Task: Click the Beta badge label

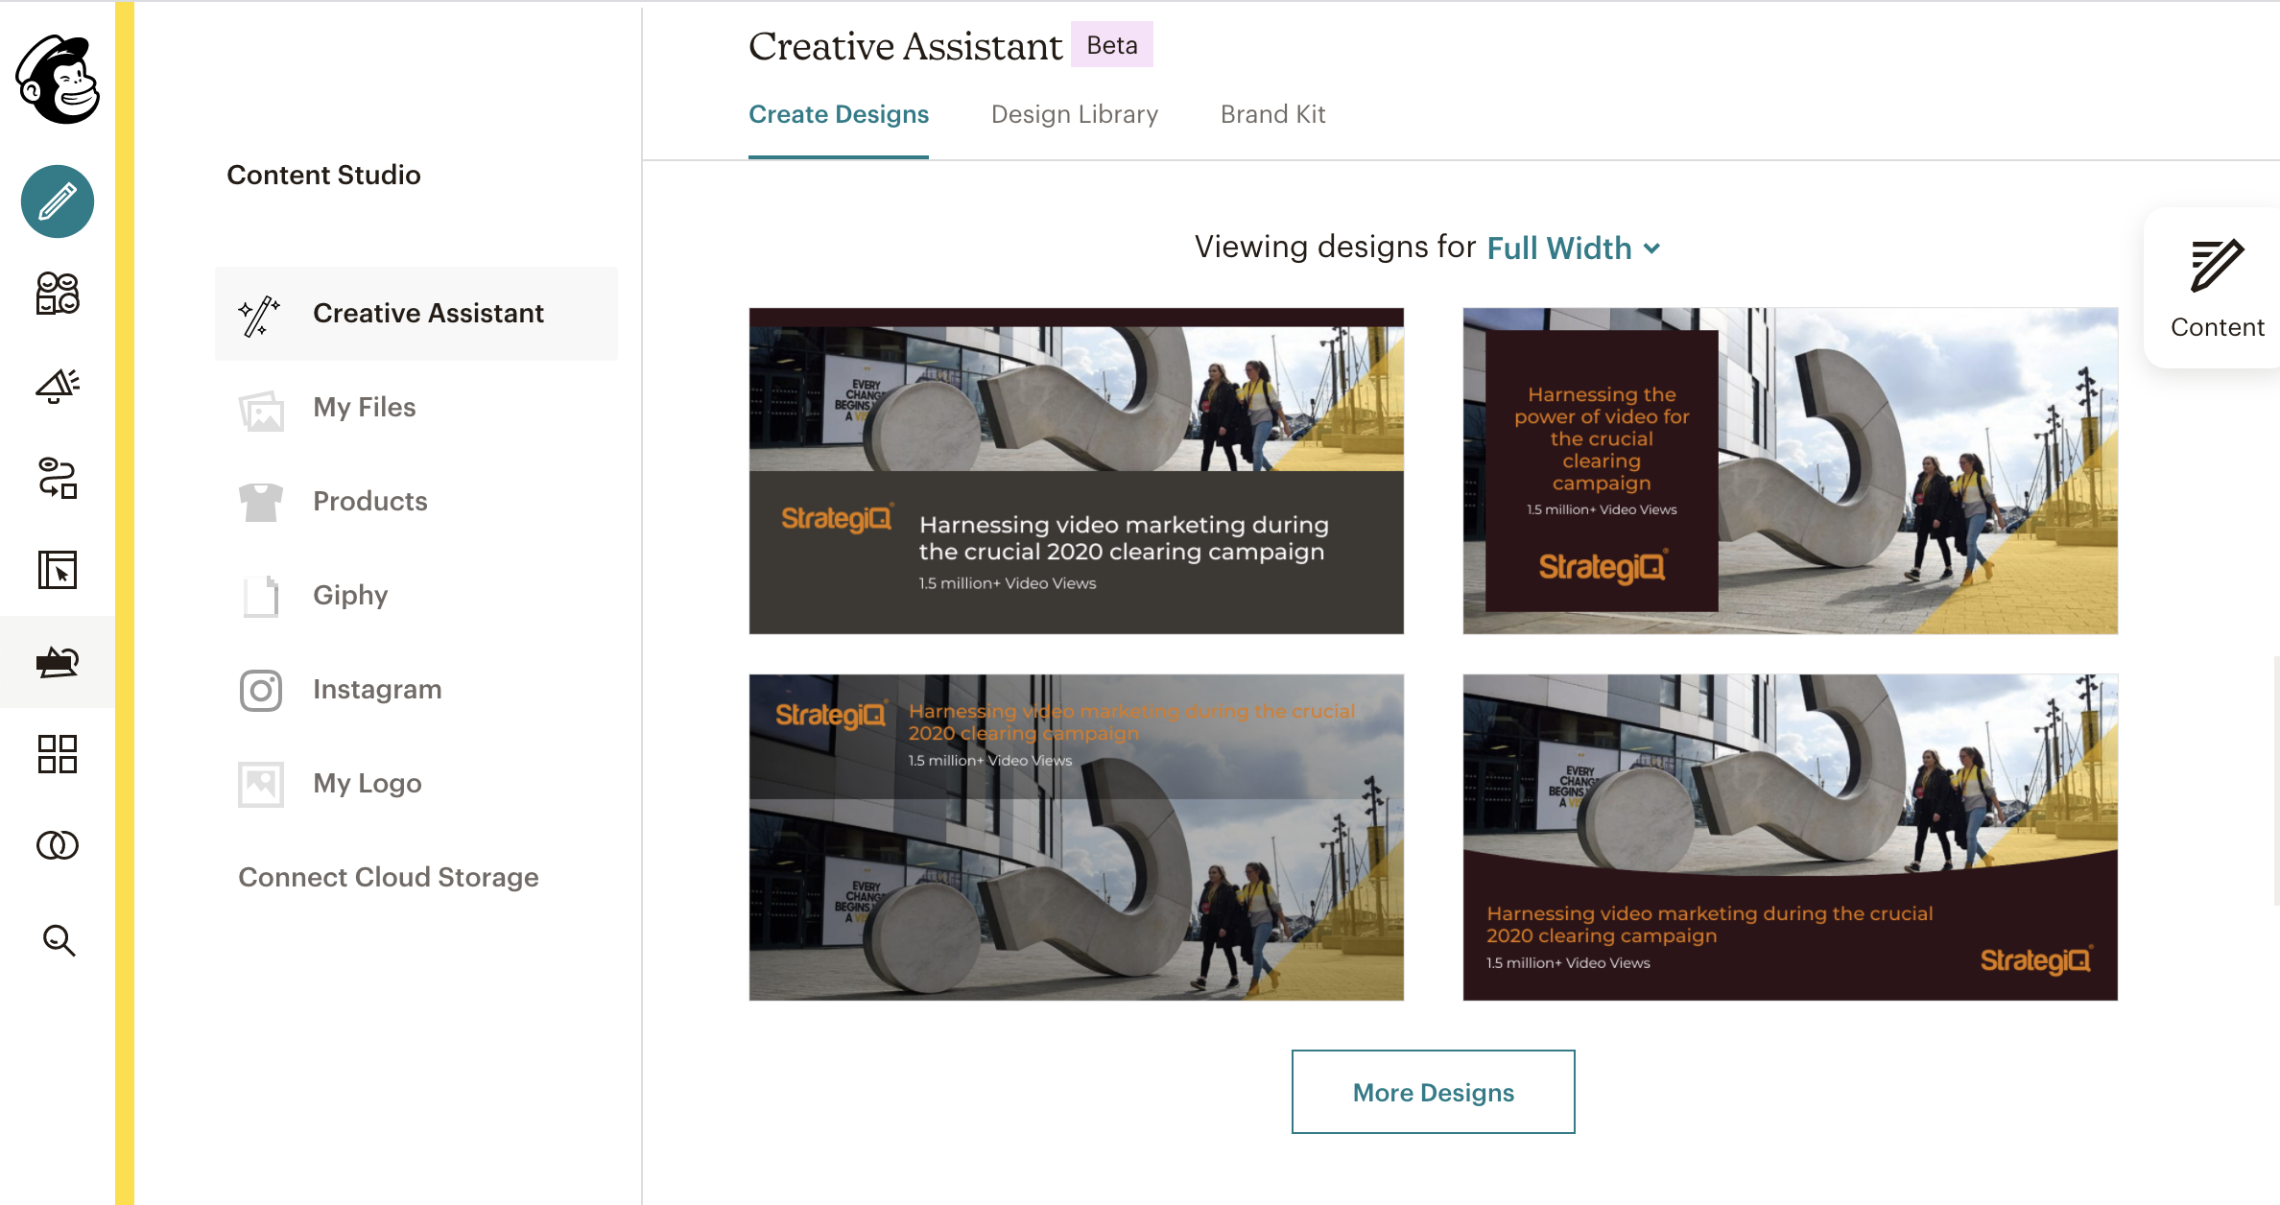Action: point(1112,45)
